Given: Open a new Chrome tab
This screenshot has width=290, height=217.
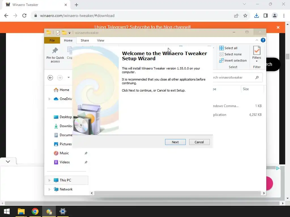Looking at the screenshot, I should pos(76,5).
